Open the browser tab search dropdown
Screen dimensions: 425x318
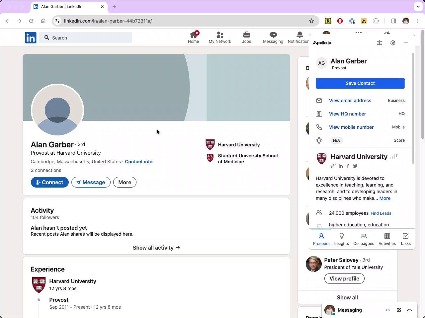point(418,7)
